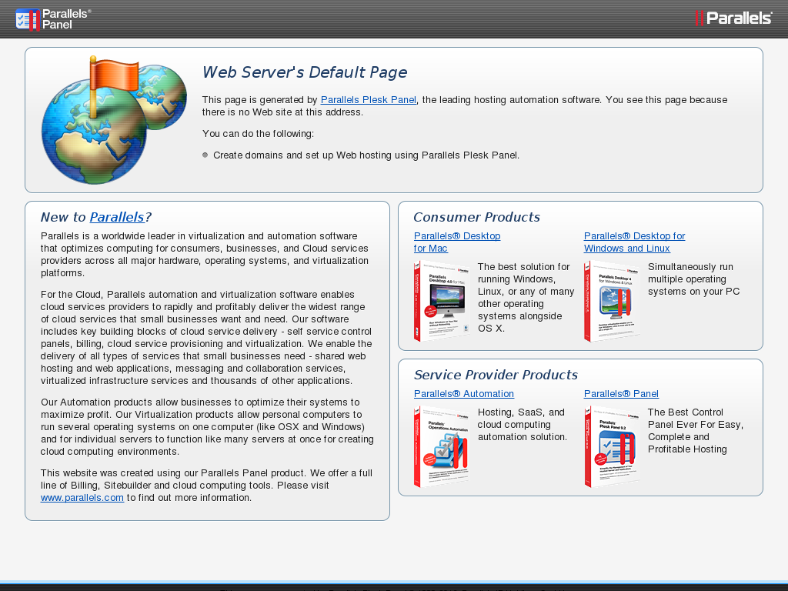
Task: Follow the Parallels link in 'New to' heading
Action: coord(117,217)
